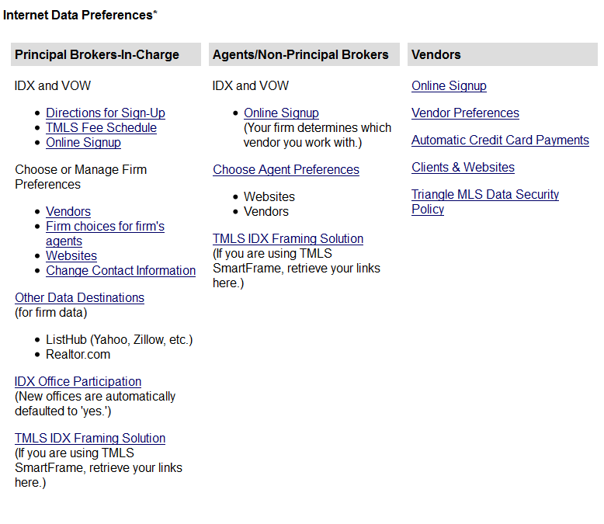The image size is (604, 524).
Task: Open TMLS IDX Framing Solution for brokers-in-charge
Action: 90,438
